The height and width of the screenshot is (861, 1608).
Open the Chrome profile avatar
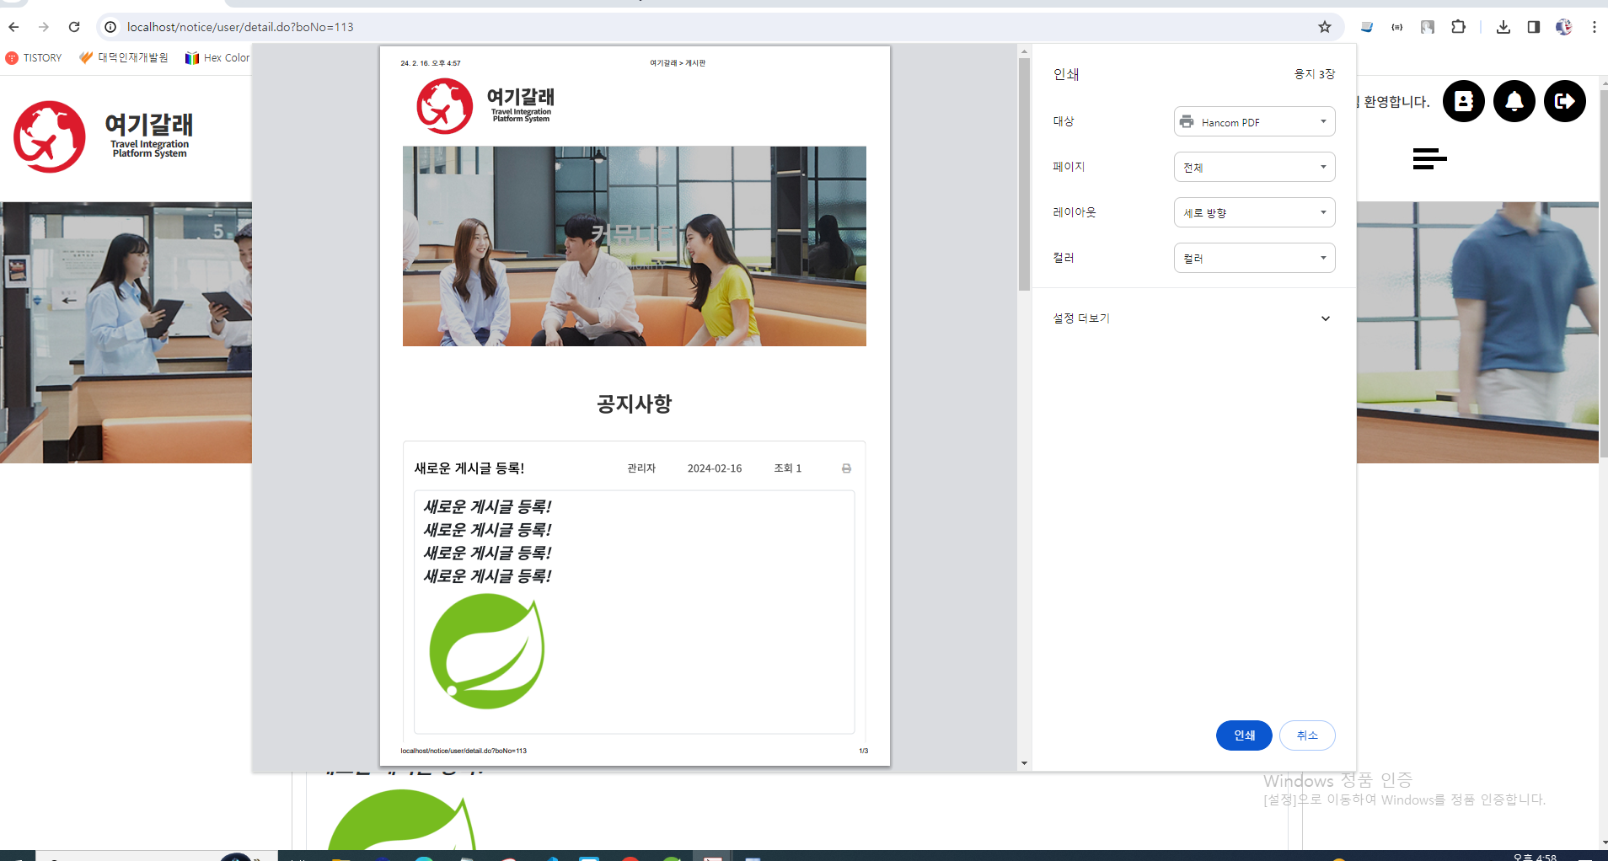pos(1564,27)
